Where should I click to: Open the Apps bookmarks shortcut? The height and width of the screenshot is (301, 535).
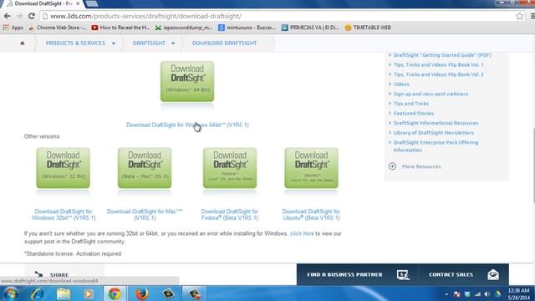tap(13, 28)
